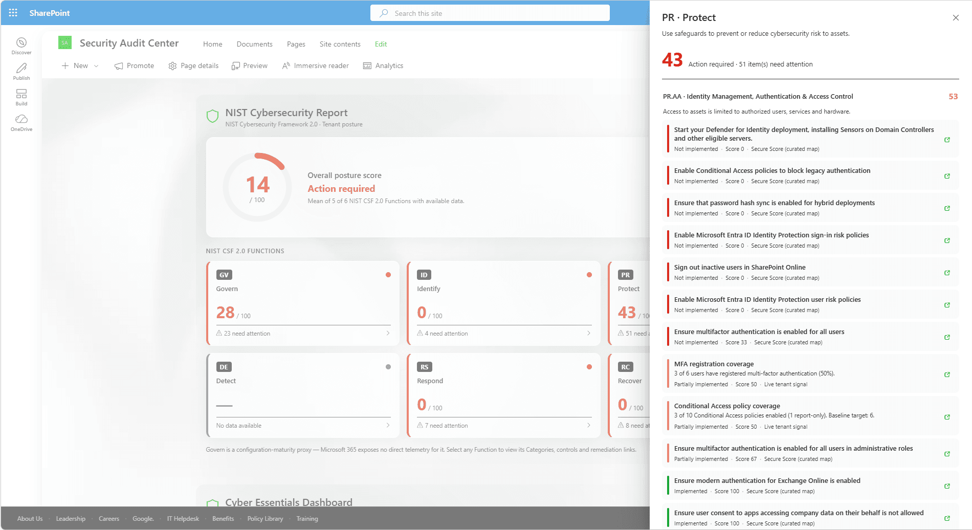Click in the Search this site box
Image resolution: width=972 pixels, height=530 pixels.
[x=490, y=13]
